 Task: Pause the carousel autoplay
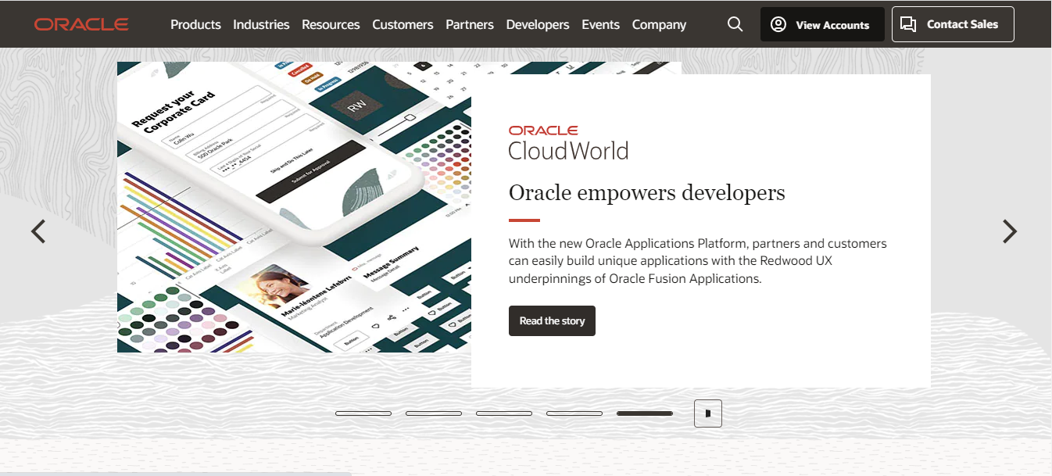708,413
